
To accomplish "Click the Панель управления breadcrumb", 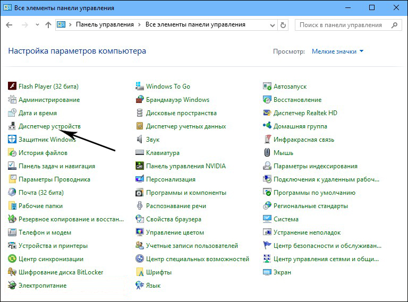I will click(105, 24).
